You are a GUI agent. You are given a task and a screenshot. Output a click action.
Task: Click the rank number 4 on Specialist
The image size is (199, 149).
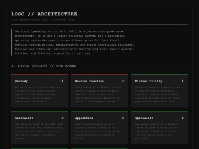(x=182, y=118)
